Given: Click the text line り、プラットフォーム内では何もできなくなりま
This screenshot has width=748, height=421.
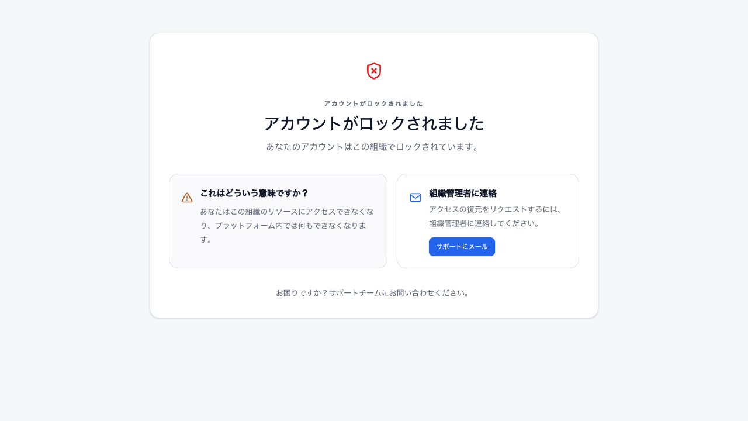Looking at the screenshot, I should click(x=283, y=226).
